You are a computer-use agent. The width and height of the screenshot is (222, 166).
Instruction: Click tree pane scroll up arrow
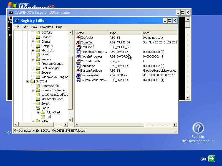(x=70, y=33)
